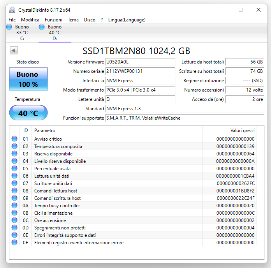The height and width of the screenshot is (268, 271).
Task: Click the ID column header
Action: click(25, 130)
